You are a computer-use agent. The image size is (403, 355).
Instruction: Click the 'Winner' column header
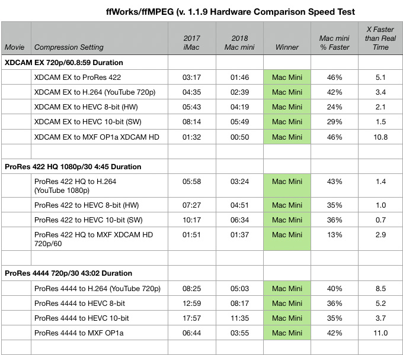[287, 38]
